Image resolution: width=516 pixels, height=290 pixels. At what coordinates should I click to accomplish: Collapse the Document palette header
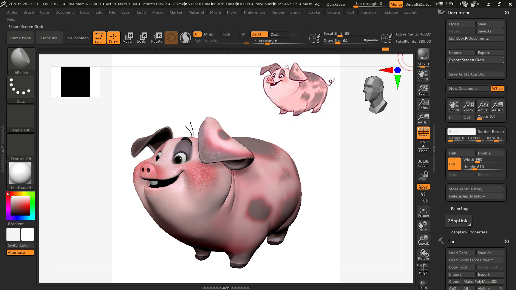[x=458, y=12]
